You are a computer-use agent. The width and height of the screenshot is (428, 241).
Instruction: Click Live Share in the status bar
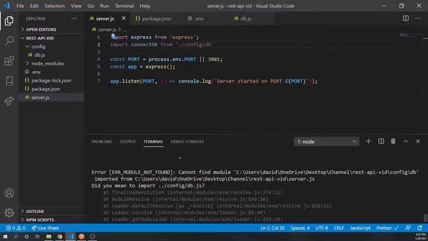[45, 228]
